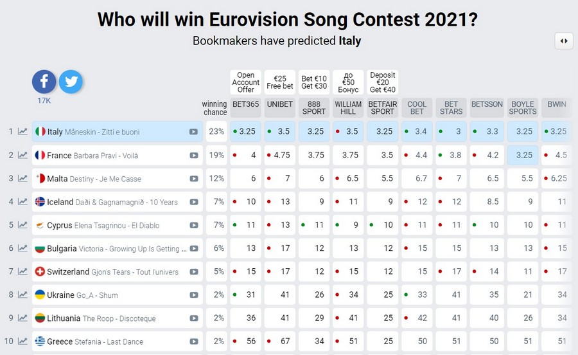Play video for Cyprus El Diablo
The height and width of the screenshot is (355, 578).
click(193, 226)
